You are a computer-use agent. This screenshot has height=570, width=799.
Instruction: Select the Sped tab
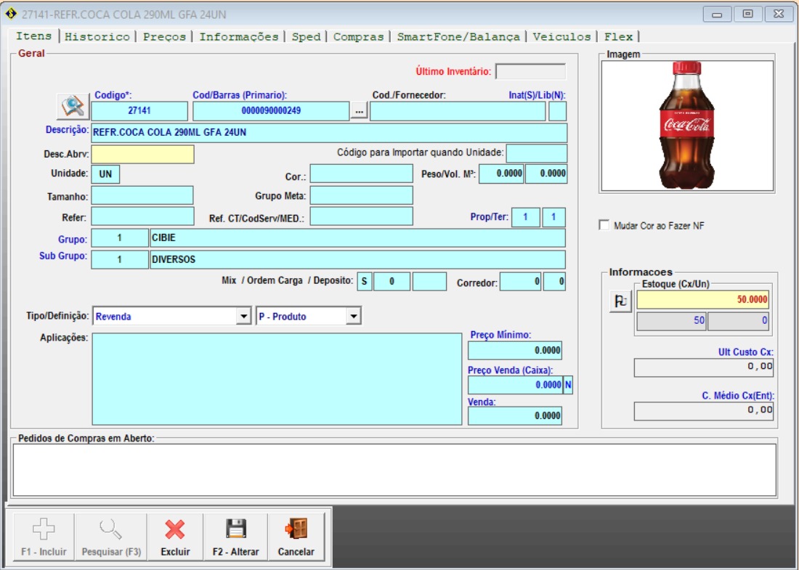click(306, 36)
